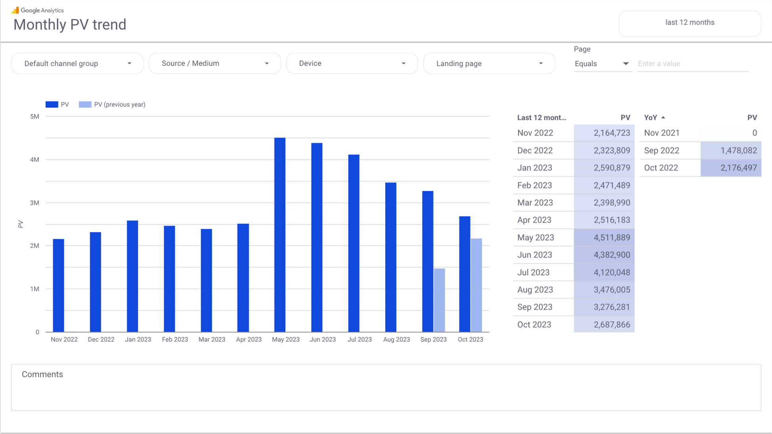The height and width of the screenshot is (434, 772).
Task: Open the Device filter dropdown
Action: (x=352, y=63)
